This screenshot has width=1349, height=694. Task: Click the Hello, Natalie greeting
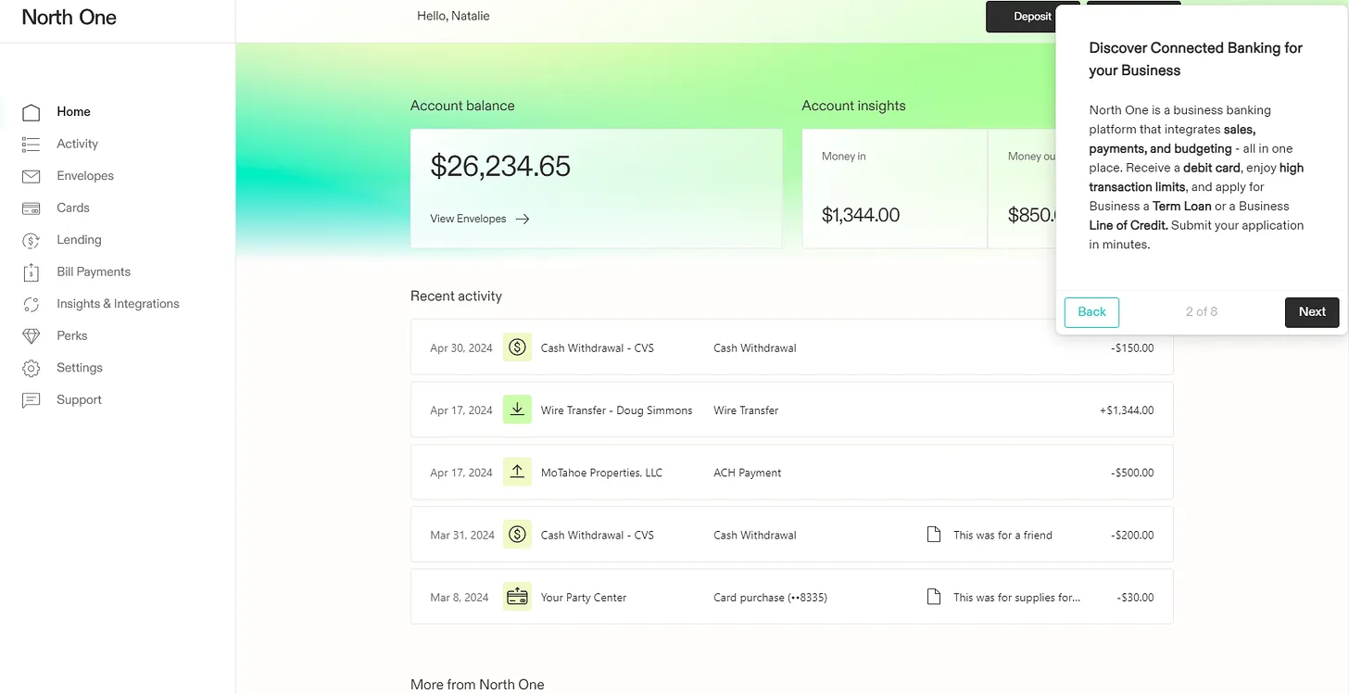coord(453,16)
